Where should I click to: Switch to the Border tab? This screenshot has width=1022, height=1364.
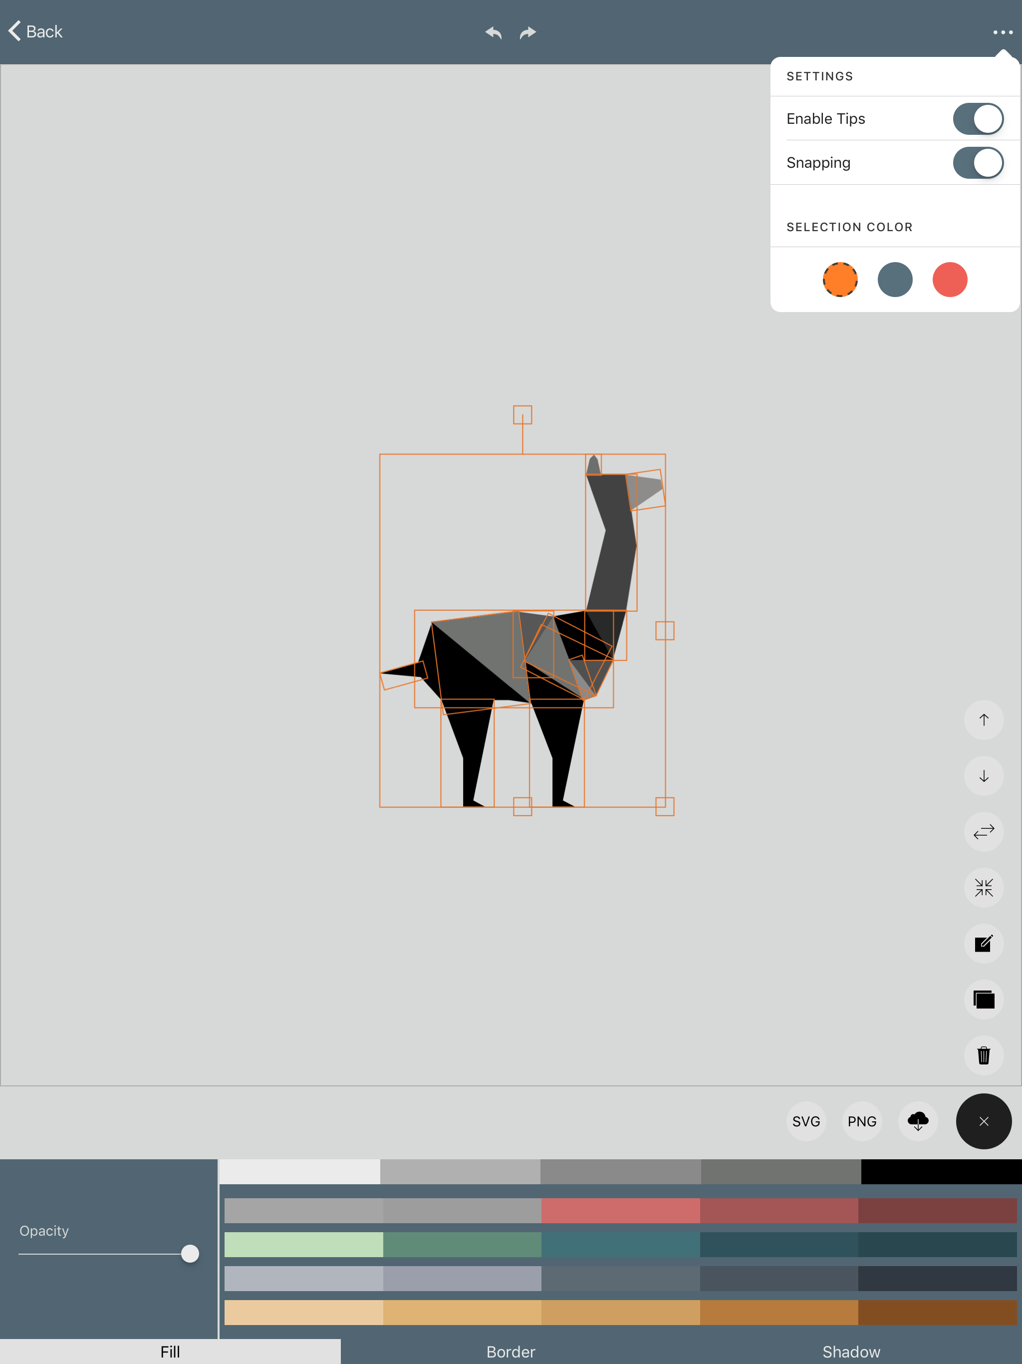click(x=511, y=1352)
